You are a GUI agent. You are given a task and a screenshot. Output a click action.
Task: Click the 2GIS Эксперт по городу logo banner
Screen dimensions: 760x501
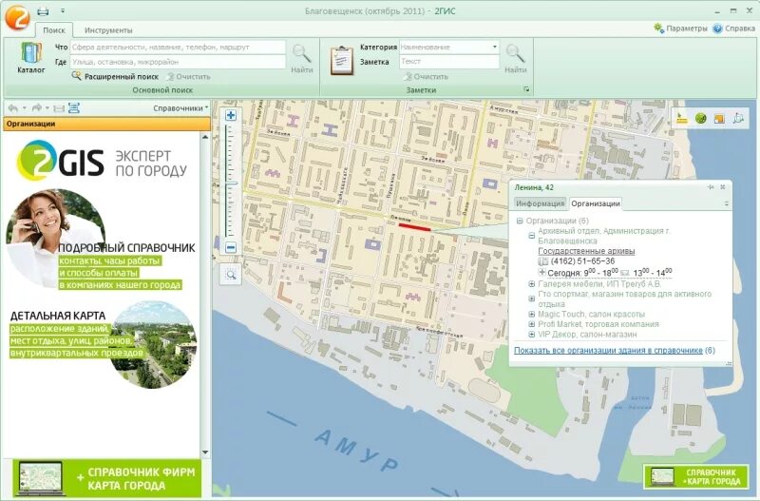102,161
